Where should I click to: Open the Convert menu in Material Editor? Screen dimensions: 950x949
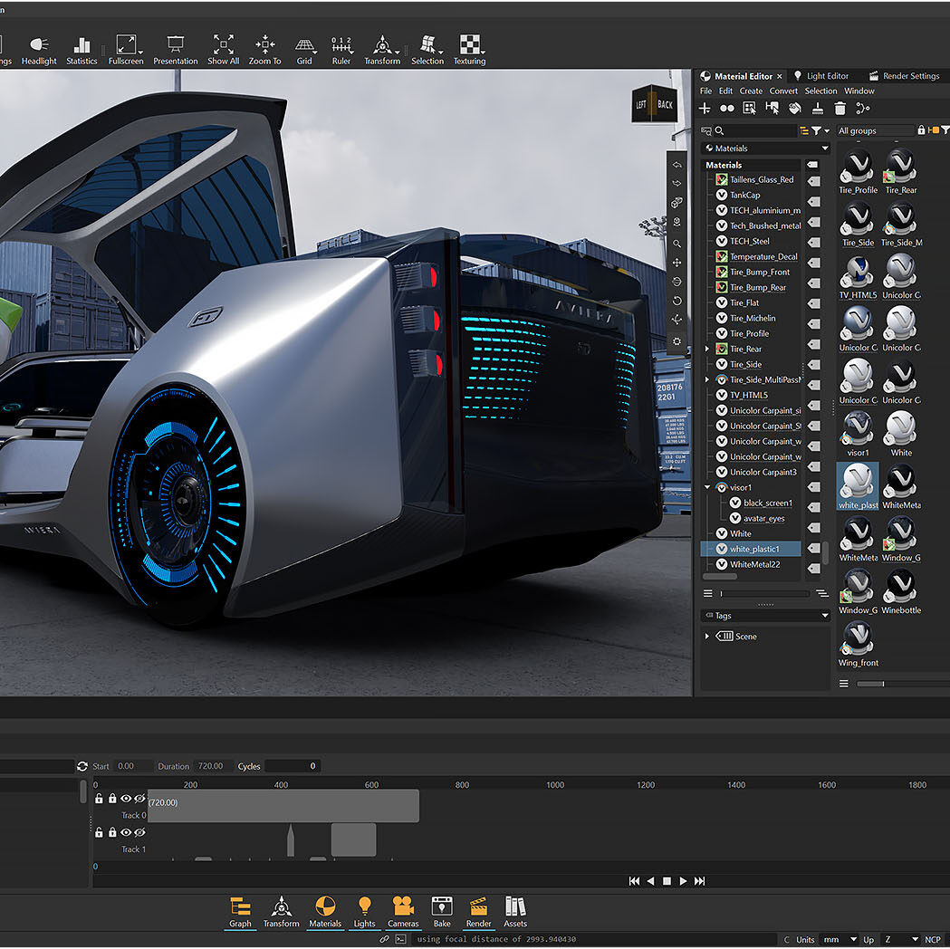click(783, 91)
